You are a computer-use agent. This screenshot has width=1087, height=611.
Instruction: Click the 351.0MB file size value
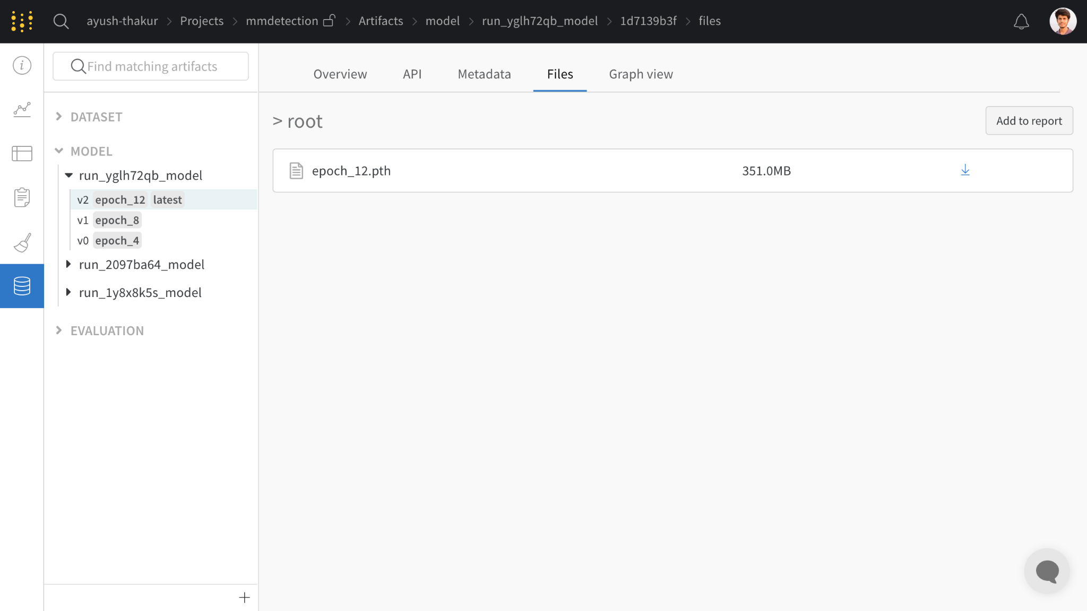766,171
